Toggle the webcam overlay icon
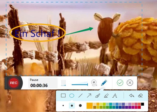The image size is (157, 112). click(x=94, y=83)
